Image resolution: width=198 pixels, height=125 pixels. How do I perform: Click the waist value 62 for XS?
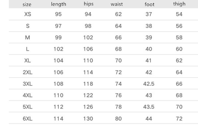pos(118,14)
